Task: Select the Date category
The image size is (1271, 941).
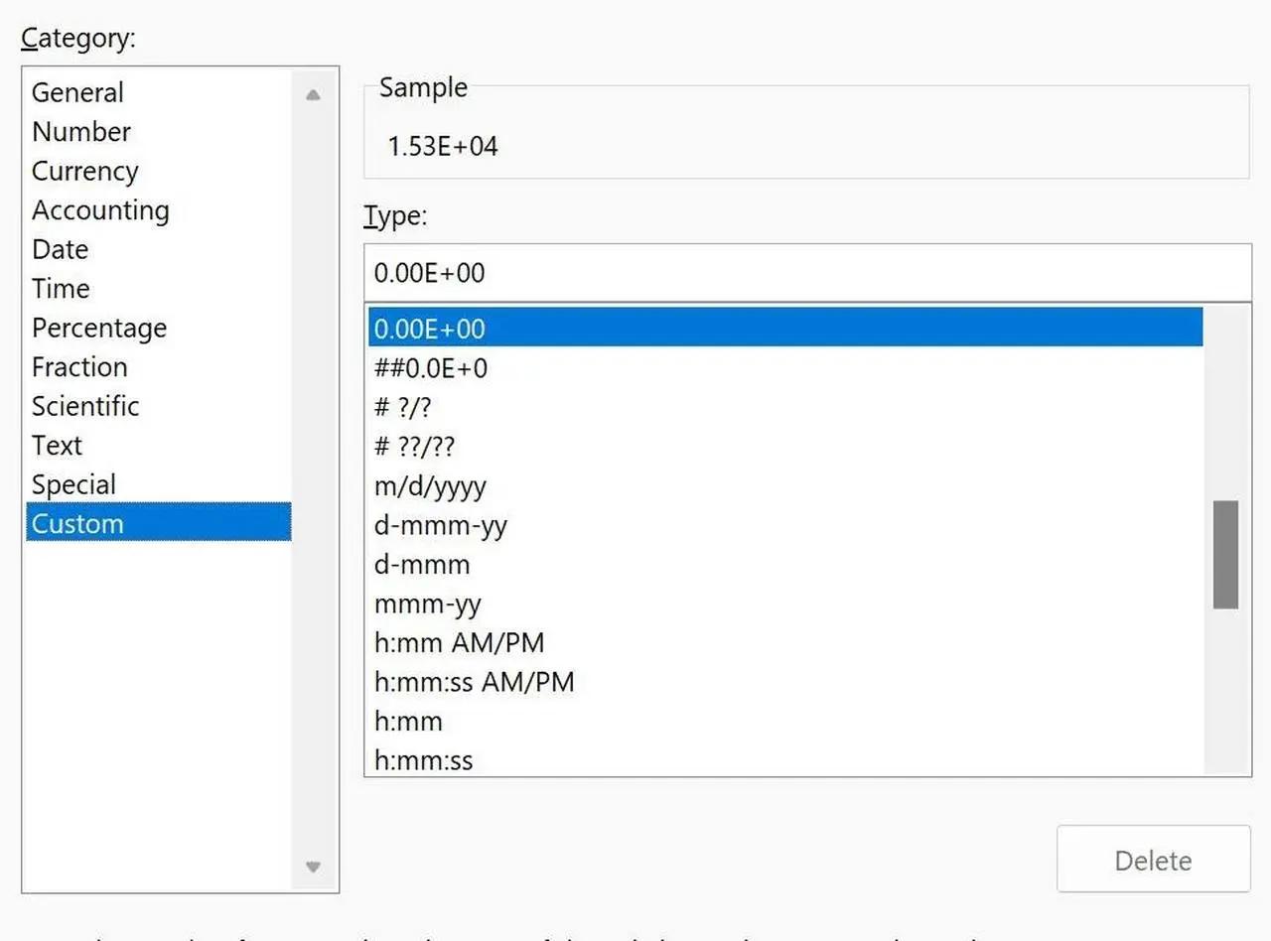Action: click(159, 249)
